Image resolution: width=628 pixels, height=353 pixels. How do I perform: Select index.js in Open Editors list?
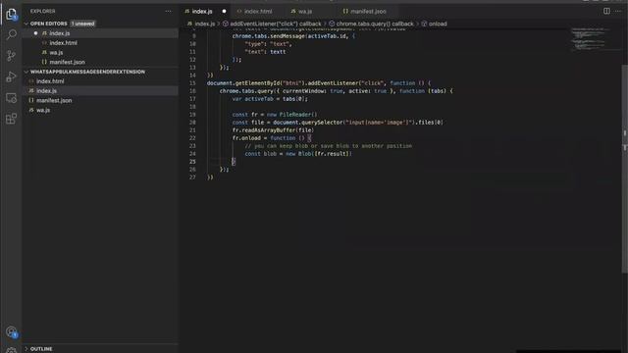point(100,33)
